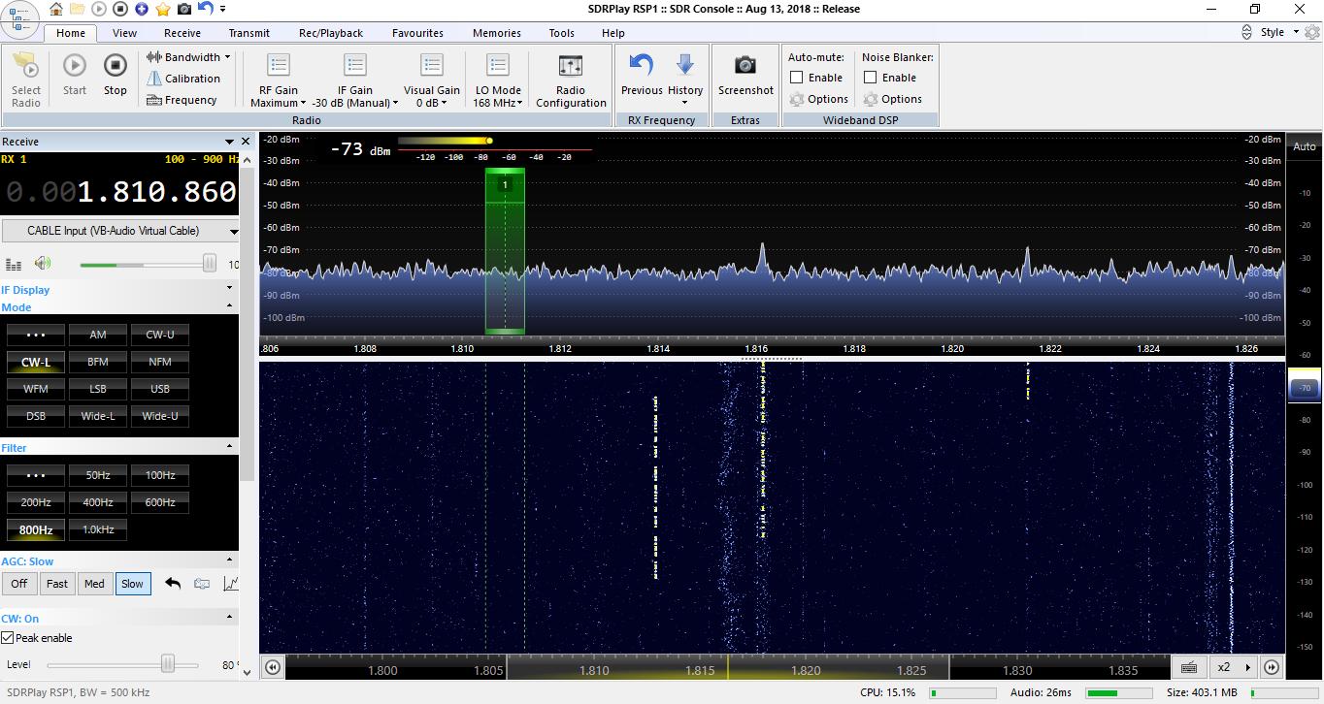Choose the 400Hz filter button
The image size is (1324, 704).
pos(98,502)
